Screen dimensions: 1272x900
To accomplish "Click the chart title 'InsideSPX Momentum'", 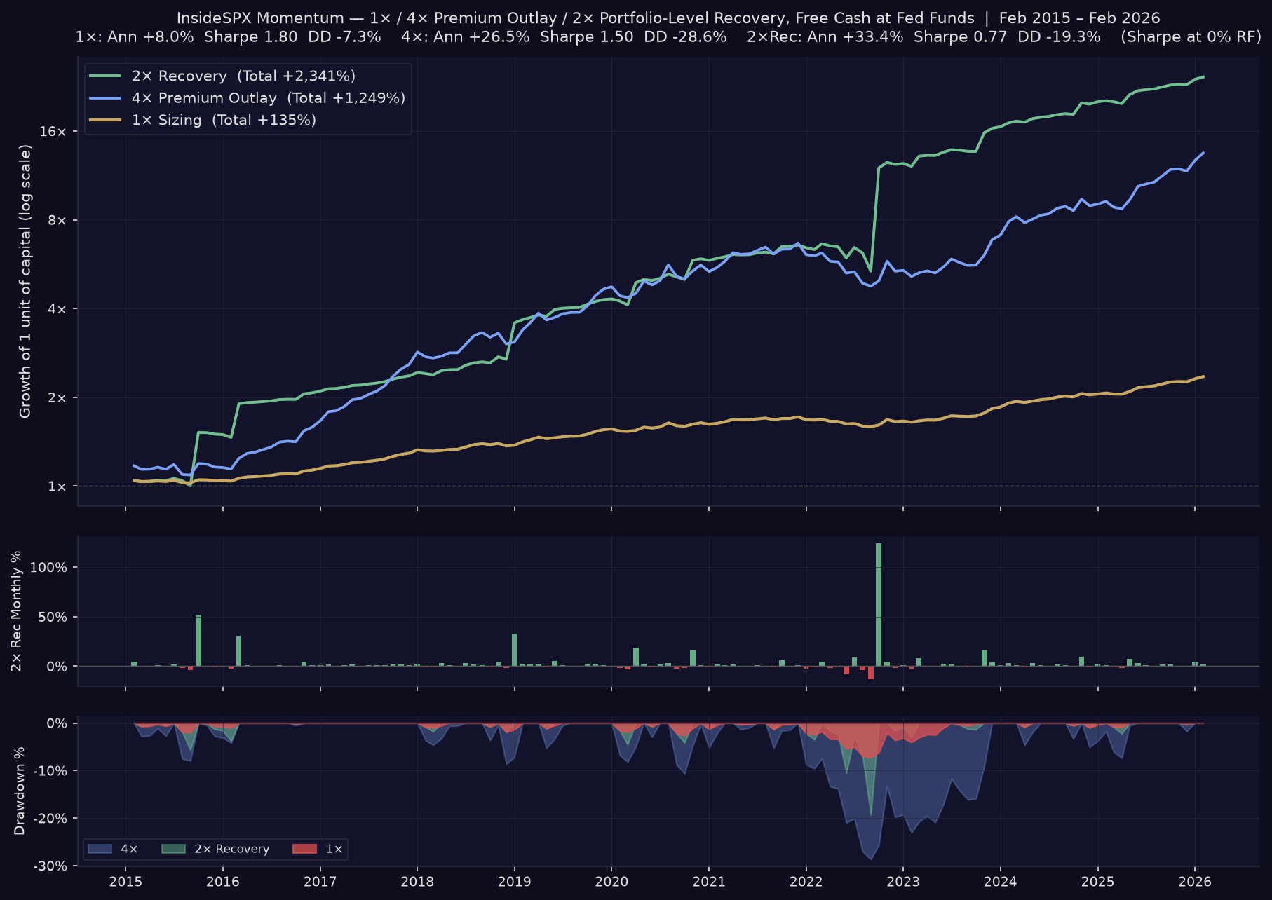I will tap(260, 18).
